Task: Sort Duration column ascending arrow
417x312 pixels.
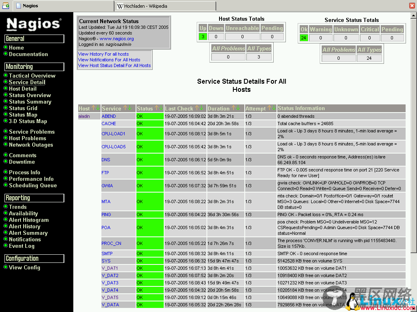Action: (x=233, y=108)
